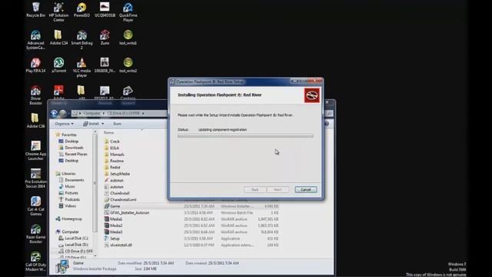This screenshot has width=492, height=277.
Task: Launch Call Of Duty Modern Warfare shortcut
Action: 35,262
